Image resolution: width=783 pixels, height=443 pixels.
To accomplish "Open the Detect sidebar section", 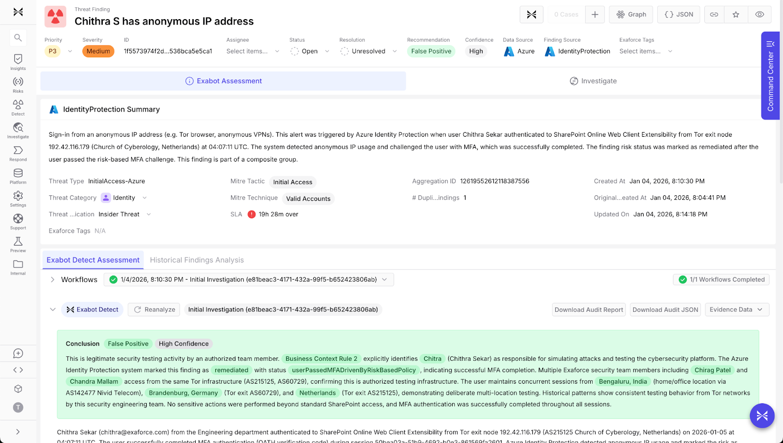I will [x=18, y=106].
